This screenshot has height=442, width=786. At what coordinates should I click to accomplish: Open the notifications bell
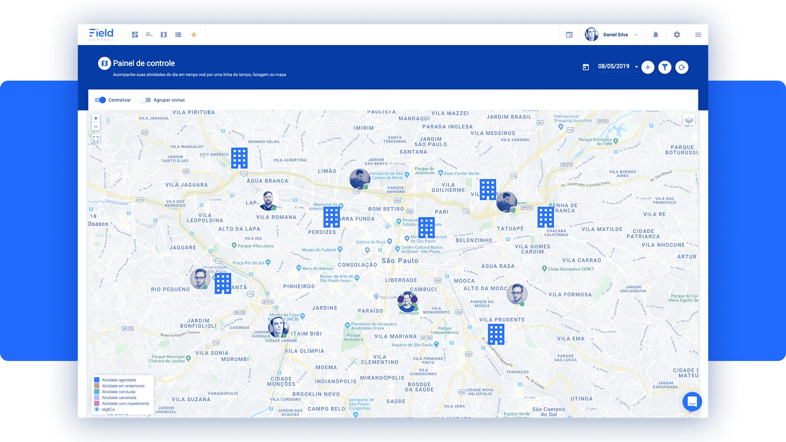pyautogui.click(x=655, y=35)
